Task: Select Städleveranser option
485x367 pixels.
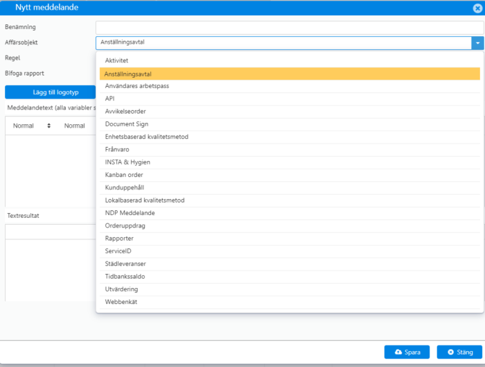Action: [x=290, y=264]
